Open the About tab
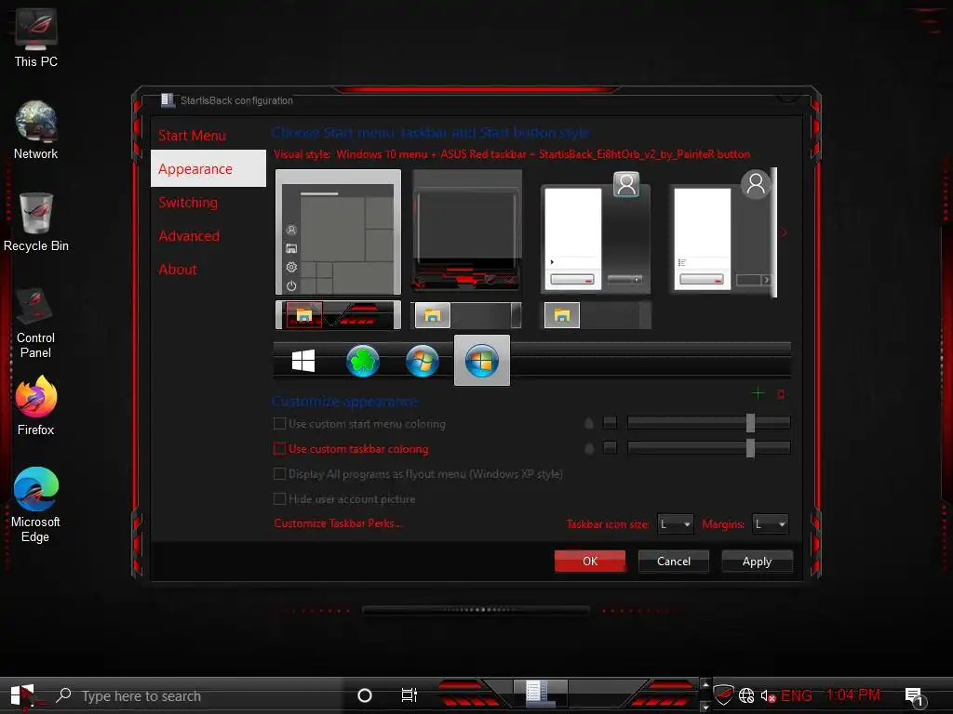Image resolution: width=953 pixels, height=714 pixels. tap(178, 270)
